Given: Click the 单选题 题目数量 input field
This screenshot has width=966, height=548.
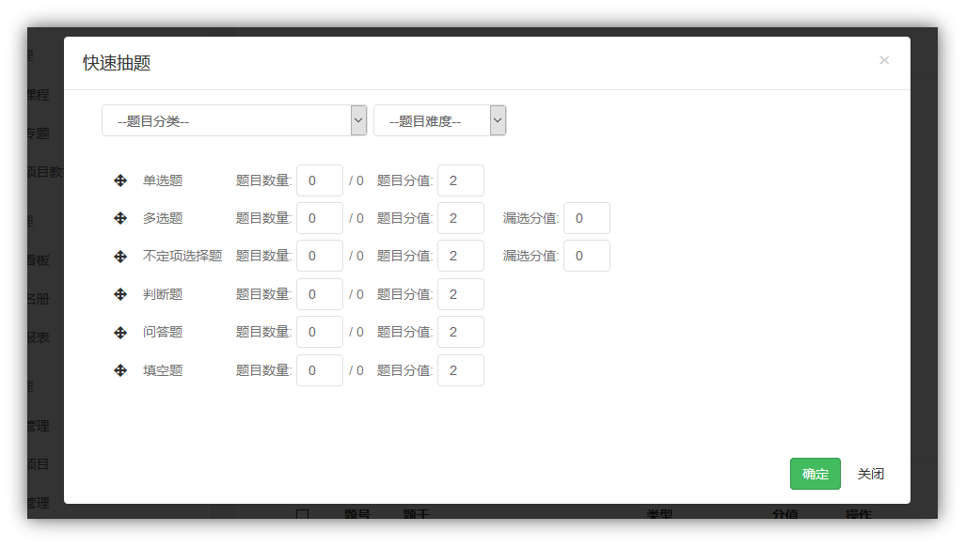Looking at the screenshot, I should tap(320, 180).
